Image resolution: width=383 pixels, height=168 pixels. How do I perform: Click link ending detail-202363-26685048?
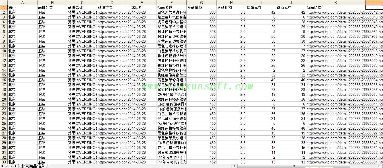coord(344,22)
